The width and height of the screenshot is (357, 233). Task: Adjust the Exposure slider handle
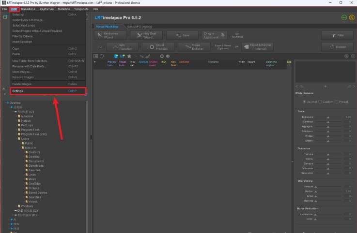328,117
